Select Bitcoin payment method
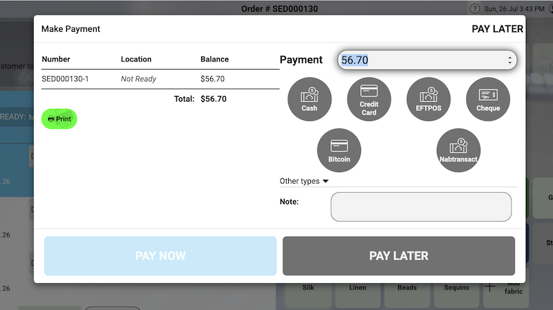The width and height of the screenshot is (553, 310). [x=339, y=151]
